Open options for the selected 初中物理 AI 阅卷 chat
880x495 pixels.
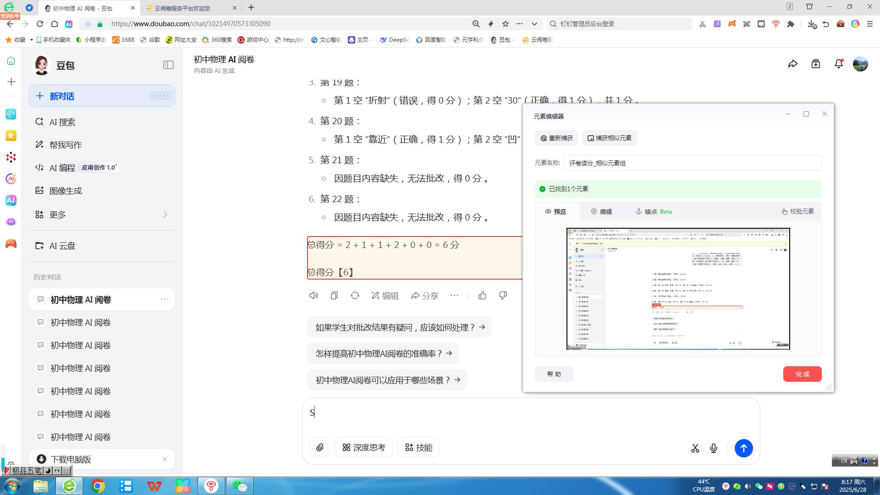[165, 299]
